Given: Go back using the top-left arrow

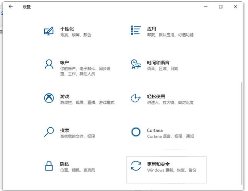Looking at the screenshot, I should 10,7.
